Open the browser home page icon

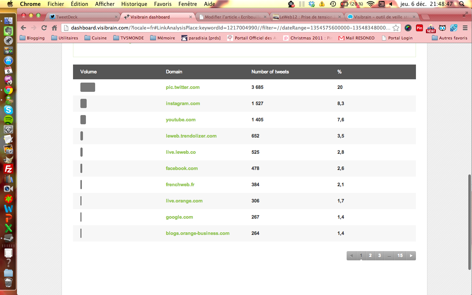pyautogui.click(x=54, y=28)
